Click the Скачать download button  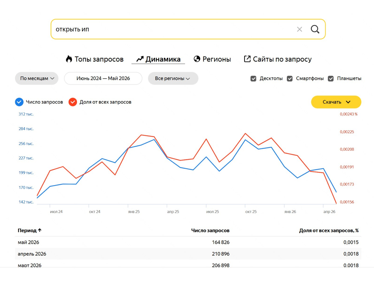tap(336, 102)
